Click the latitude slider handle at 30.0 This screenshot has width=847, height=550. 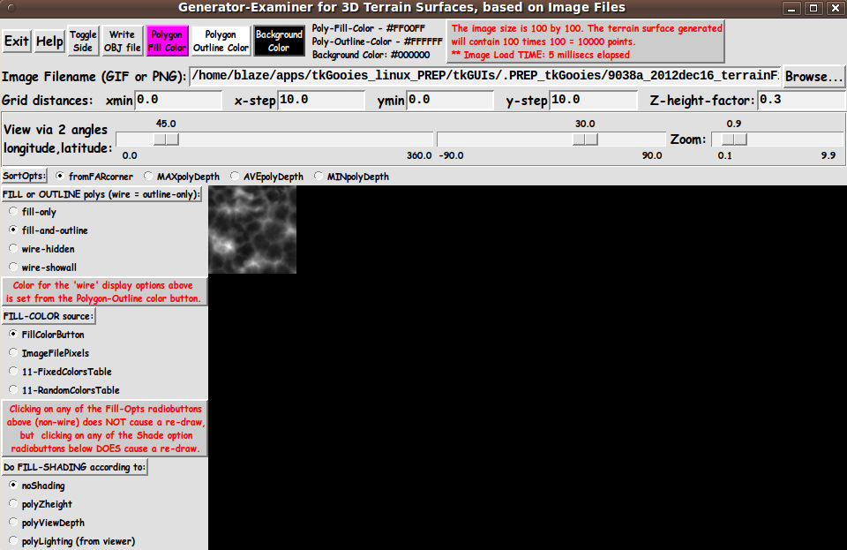585,139
